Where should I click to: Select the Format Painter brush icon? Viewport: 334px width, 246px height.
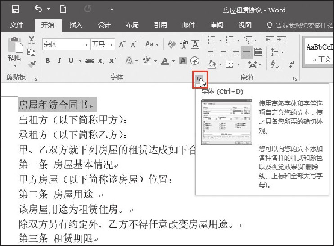pyautogui.click(x=32, y=64)
